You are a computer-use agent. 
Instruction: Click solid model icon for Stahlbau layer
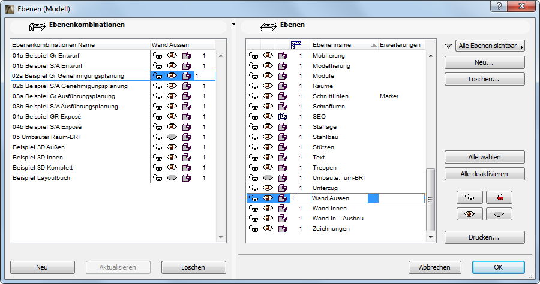(x=283, y=137)
